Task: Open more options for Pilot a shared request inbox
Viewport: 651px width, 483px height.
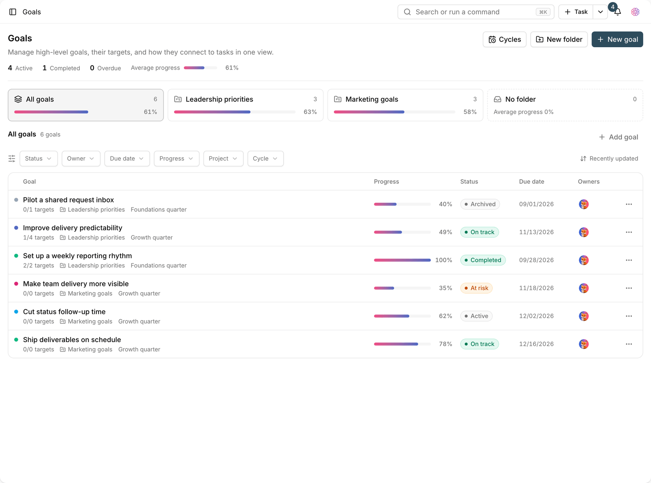Action: coord(629,204)
